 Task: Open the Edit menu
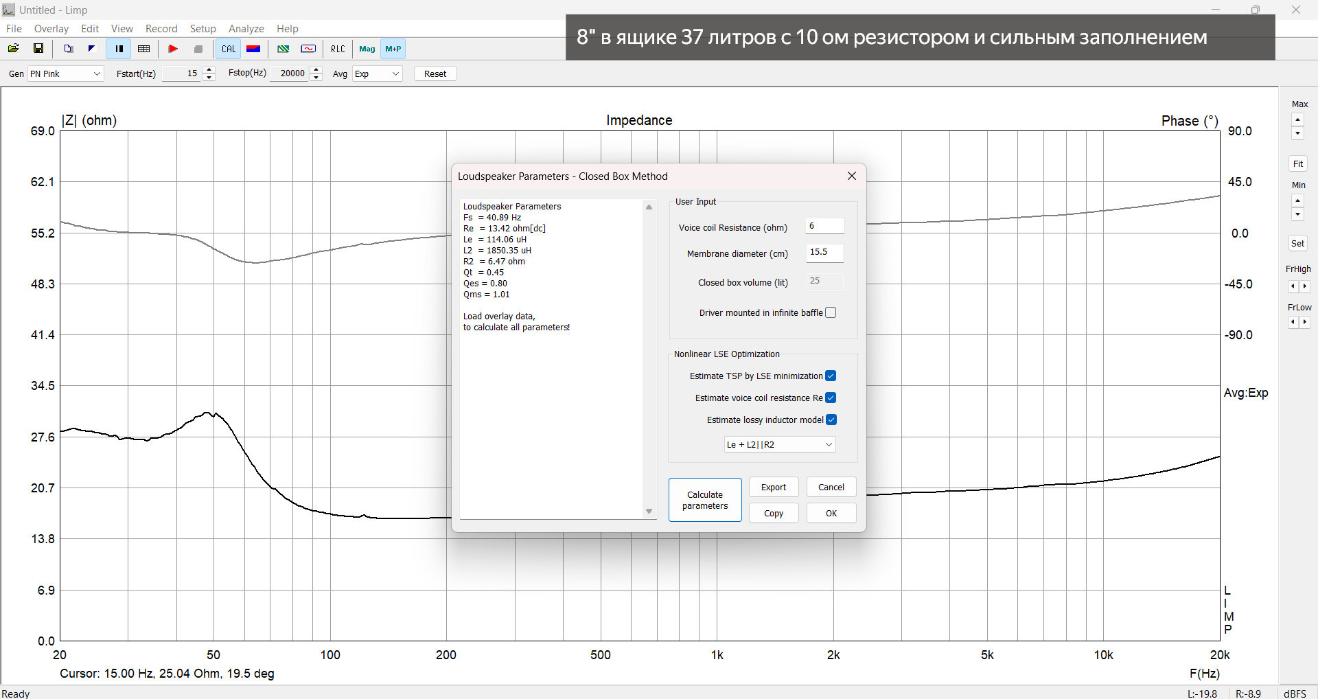pos(90,29)
